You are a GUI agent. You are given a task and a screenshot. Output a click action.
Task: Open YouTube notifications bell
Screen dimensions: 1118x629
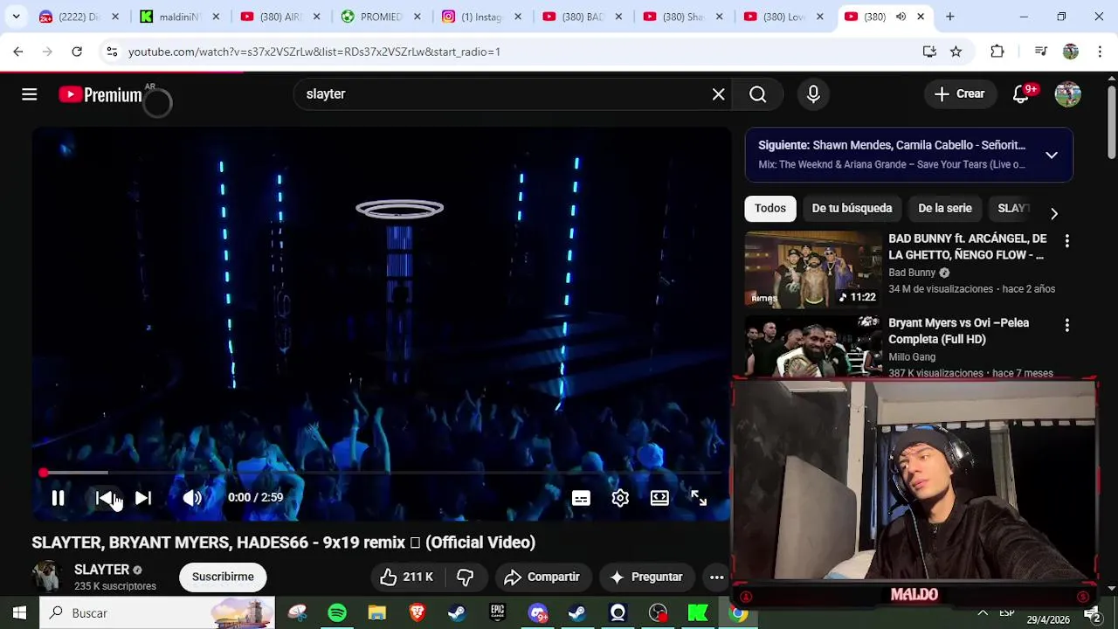(1020, 94)
